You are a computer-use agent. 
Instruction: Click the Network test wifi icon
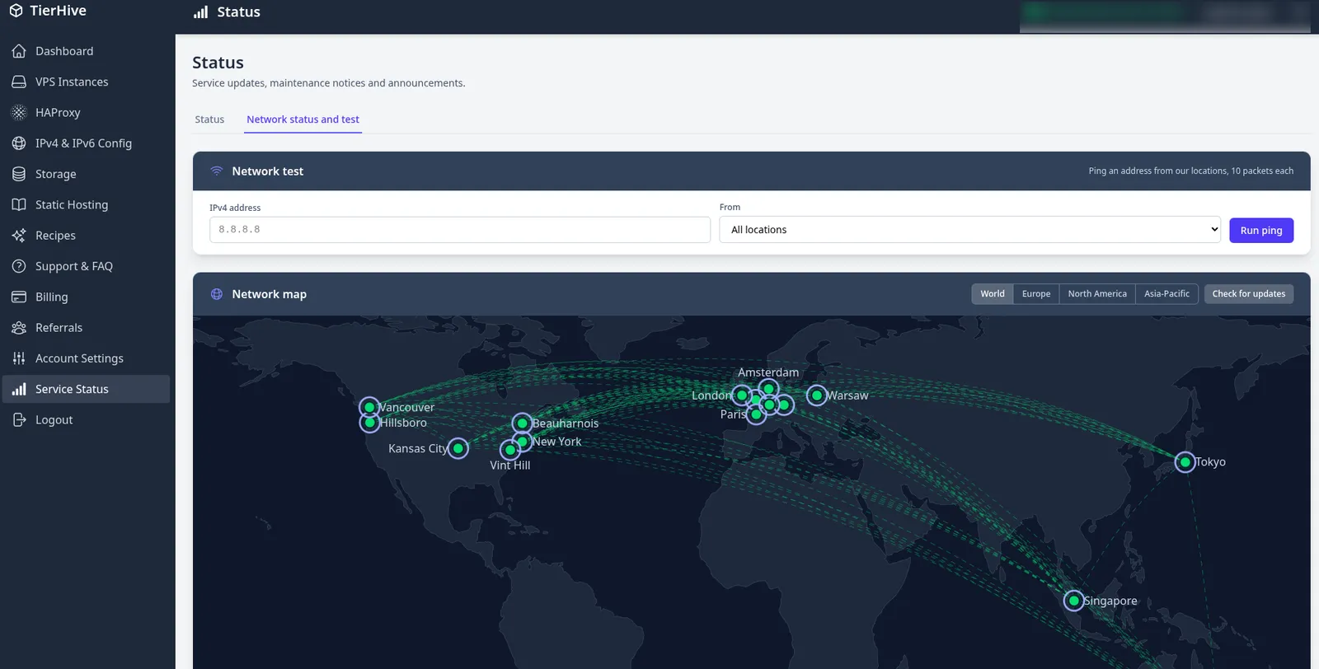click(217, 171)
